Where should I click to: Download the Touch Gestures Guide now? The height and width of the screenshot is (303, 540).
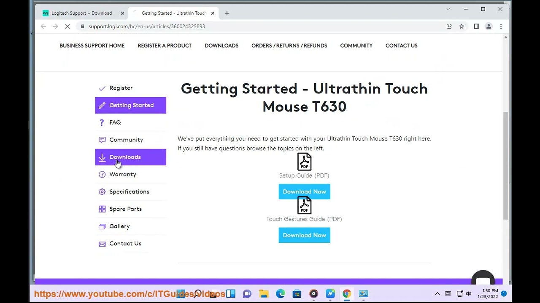tap(305, 235)
